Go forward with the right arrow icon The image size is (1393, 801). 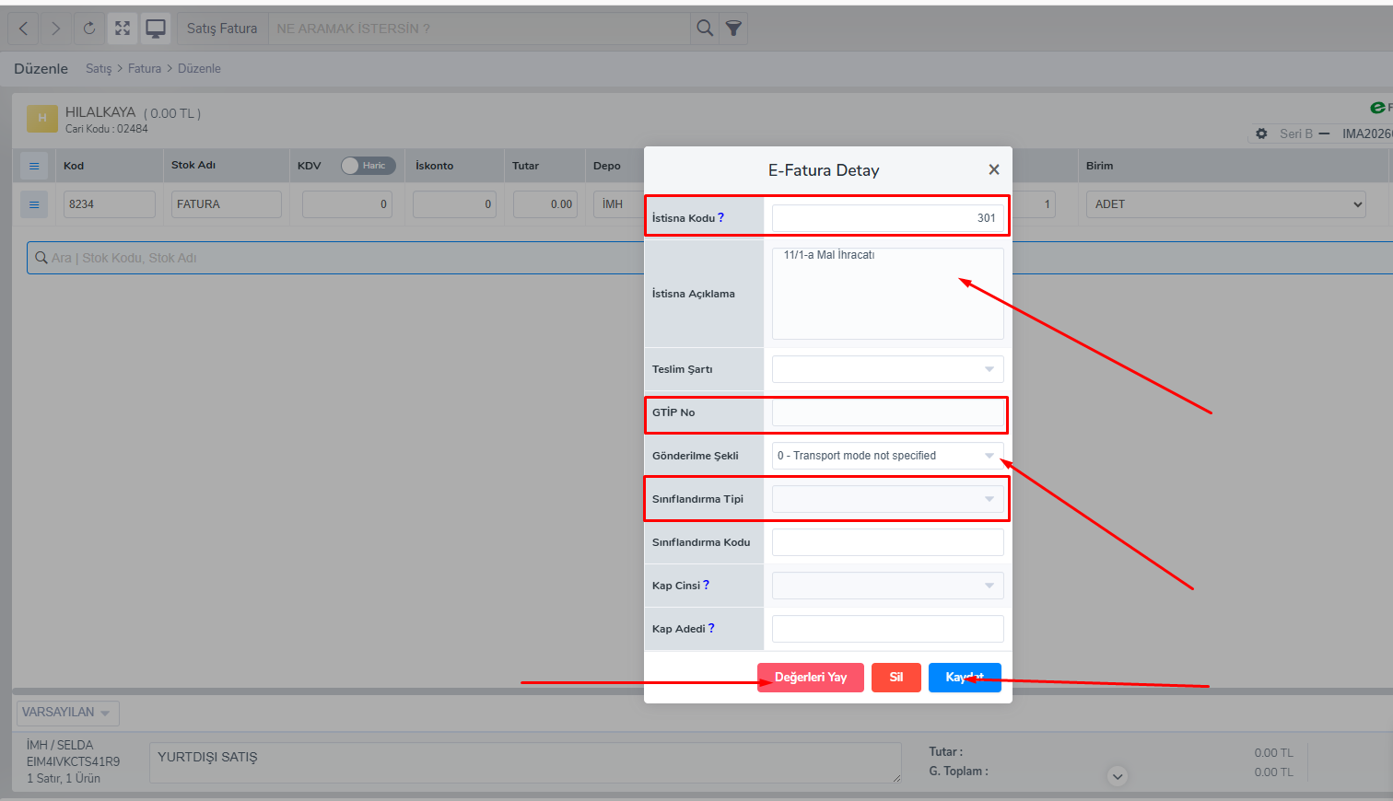pos(56,29)
